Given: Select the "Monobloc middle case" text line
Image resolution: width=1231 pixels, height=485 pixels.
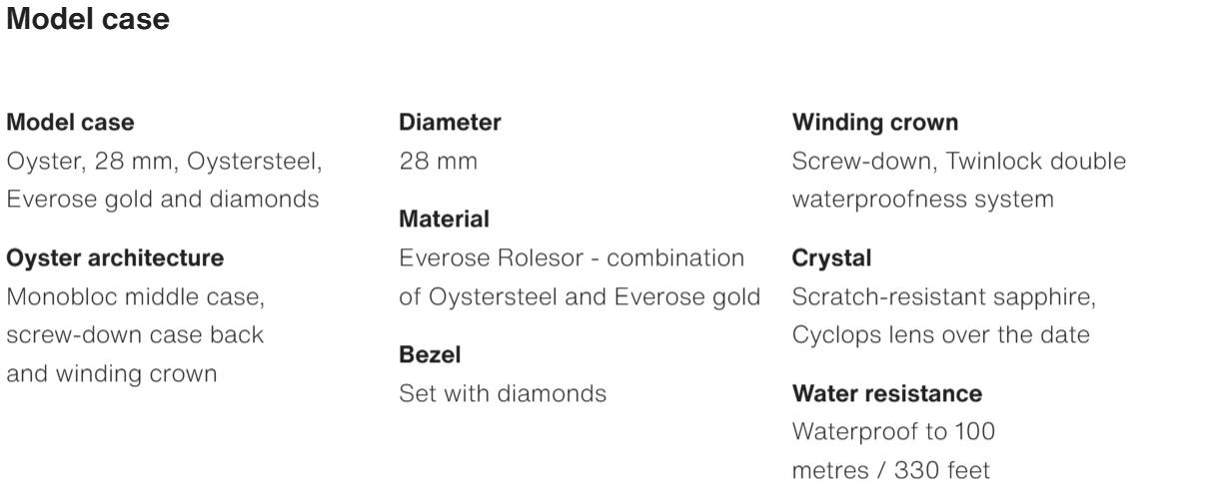Looking at the screenshot, I should pos(135,296).
